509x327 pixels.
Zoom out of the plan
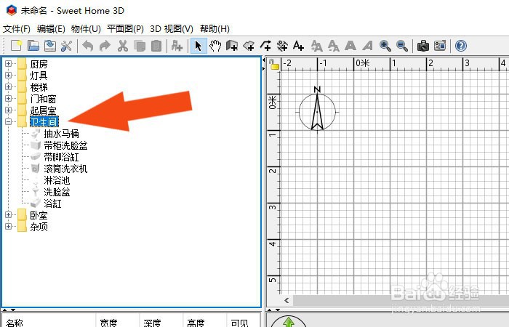click(402, 46)
